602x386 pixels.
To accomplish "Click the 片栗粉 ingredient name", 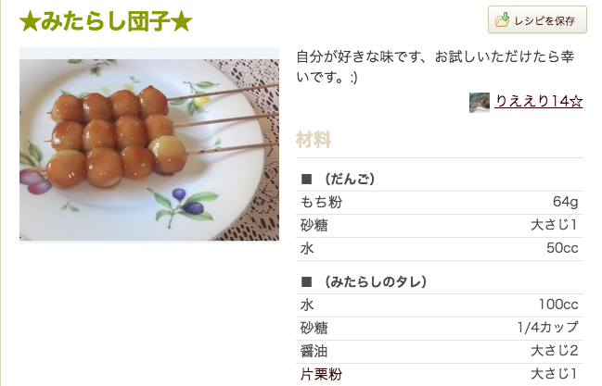I will 321,374.
